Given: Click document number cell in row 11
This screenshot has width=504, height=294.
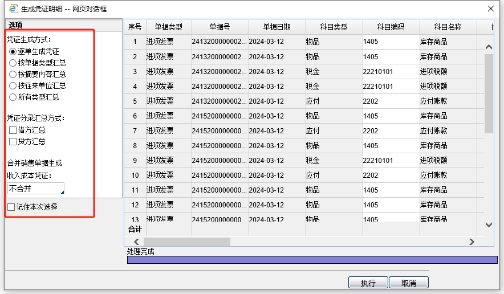Looking at the screenshot, I should 219,190.
